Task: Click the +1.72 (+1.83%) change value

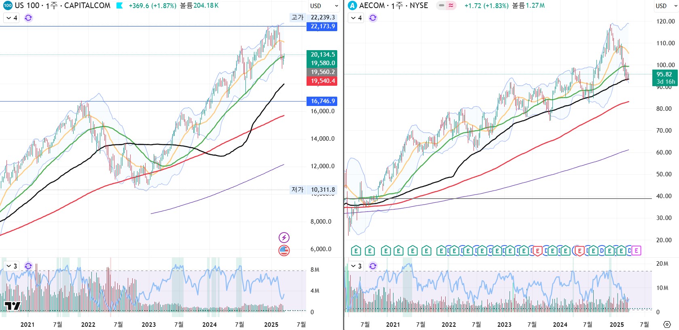Action: (487, 6)
